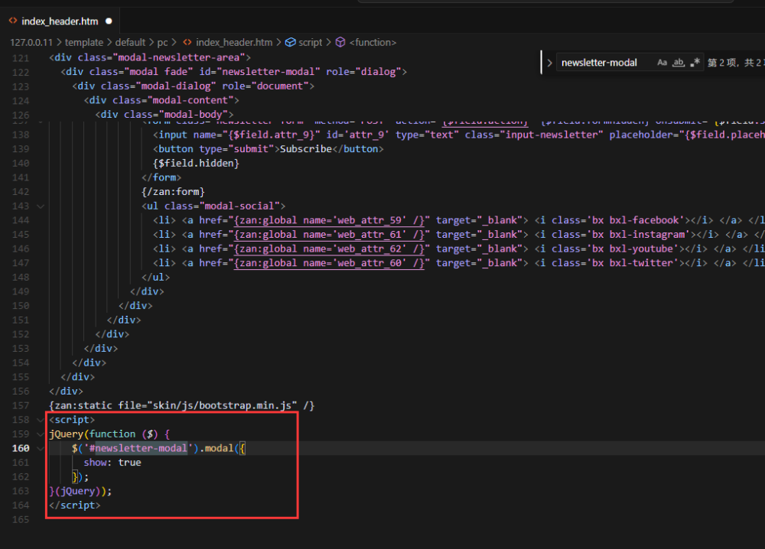
Task: Click {/zan:form} on line 142
Action: tap(173, 192)
